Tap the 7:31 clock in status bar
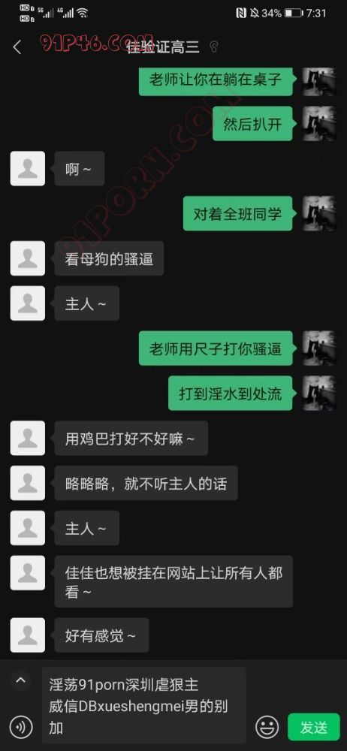Image resolution: width=347 pixels, height=751 pixels. [x=317, y=13]
